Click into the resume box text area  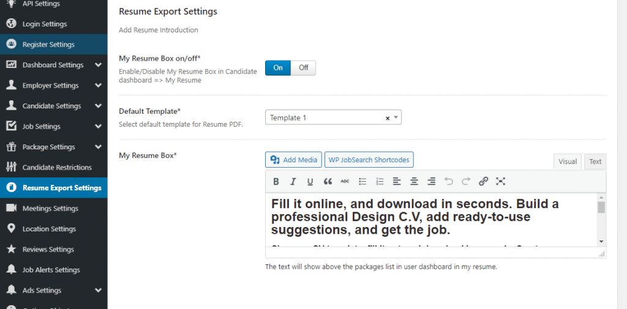point(431,220)
